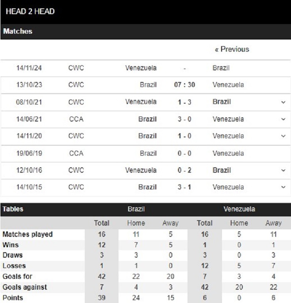Expand the 12/10/16 Venezuela 0-2 Brazil match

[x=283, y=171]
